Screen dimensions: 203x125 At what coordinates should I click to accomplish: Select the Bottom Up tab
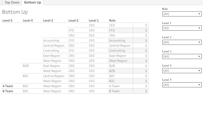(32, 2)
